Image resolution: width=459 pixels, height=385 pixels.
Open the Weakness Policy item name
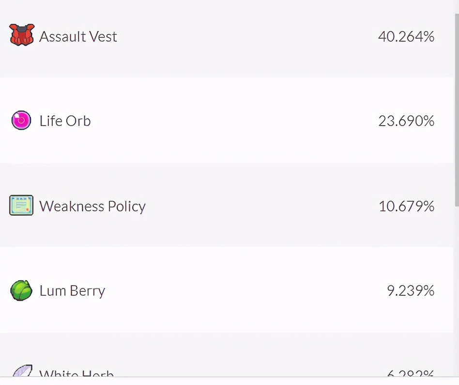pos(92,207)
